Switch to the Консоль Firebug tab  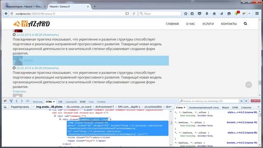[38, 102]
